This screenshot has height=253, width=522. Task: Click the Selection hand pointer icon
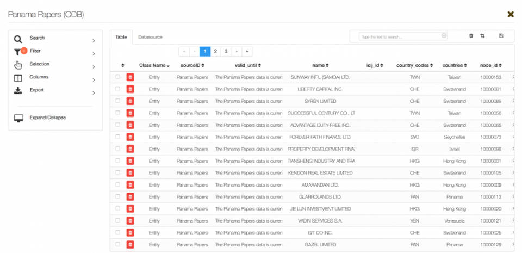[18, 65]
